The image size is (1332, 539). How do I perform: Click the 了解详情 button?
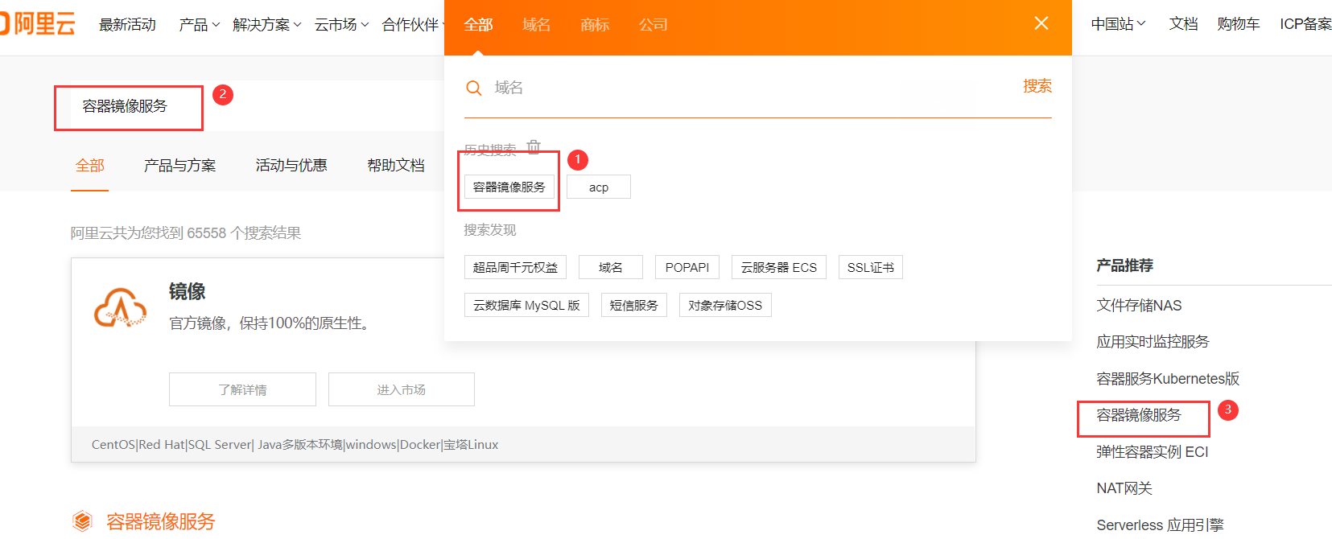tap(242, 389)
